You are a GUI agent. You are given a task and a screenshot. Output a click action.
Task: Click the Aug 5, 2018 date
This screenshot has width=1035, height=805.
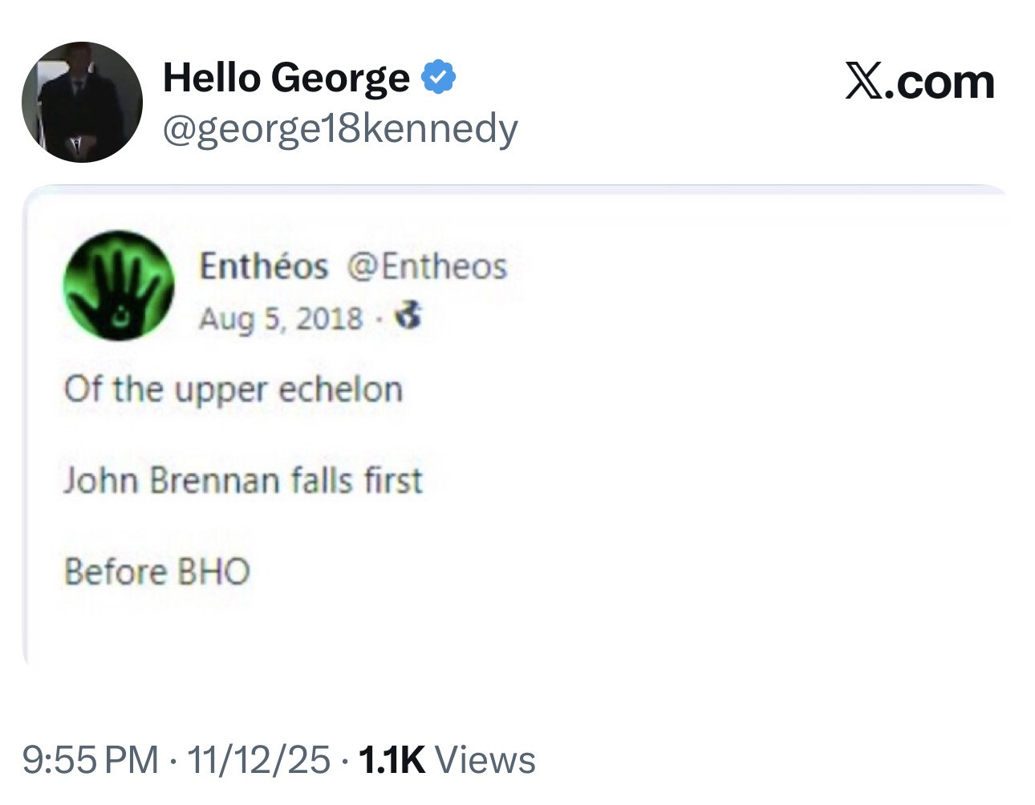[281, 318]
